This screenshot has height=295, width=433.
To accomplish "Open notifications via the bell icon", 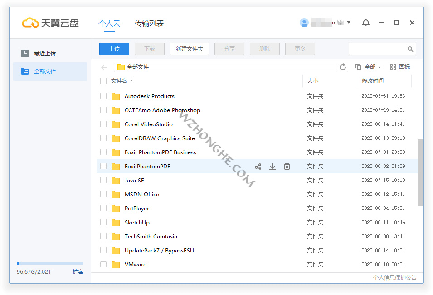I will (366, 23).
